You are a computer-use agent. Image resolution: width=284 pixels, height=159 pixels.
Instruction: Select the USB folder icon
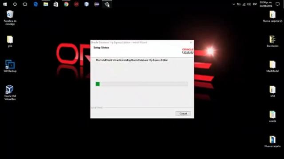[x=272, y=91]
